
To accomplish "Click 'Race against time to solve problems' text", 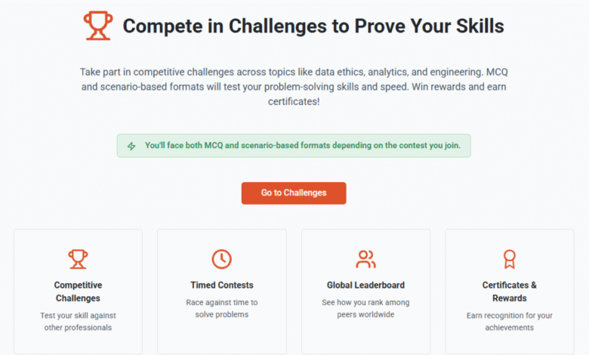I will click(x=221, y=308).
